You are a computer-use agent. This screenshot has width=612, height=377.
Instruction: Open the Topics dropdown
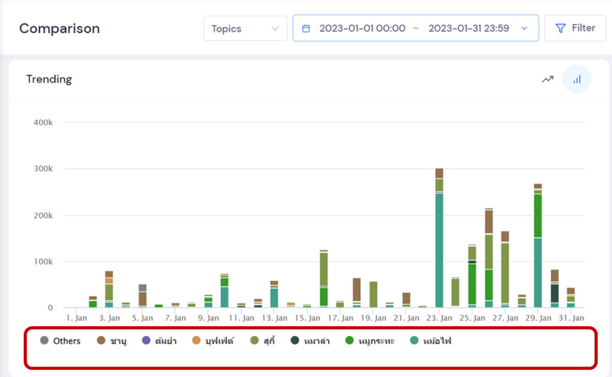[x=245, y=29]
